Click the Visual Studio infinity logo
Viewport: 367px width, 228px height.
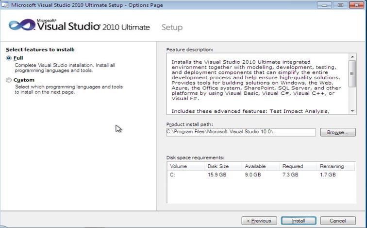pos(22,25)
